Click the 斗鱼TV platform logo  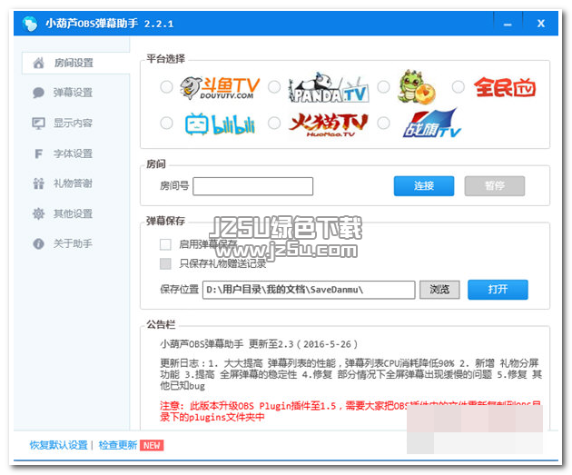pos(220,88)
